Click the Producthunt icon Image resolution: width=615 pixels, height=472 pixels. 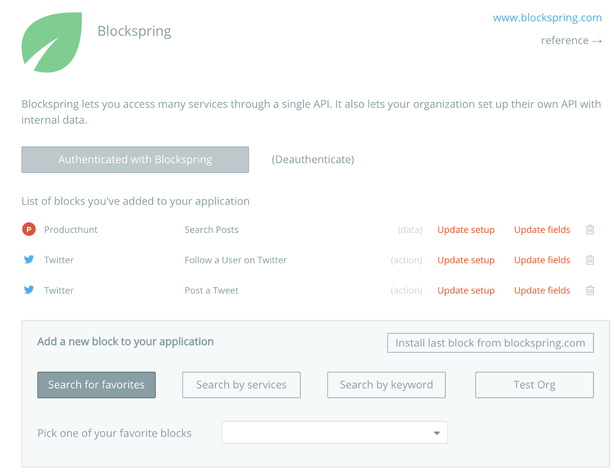pos(29,229)
